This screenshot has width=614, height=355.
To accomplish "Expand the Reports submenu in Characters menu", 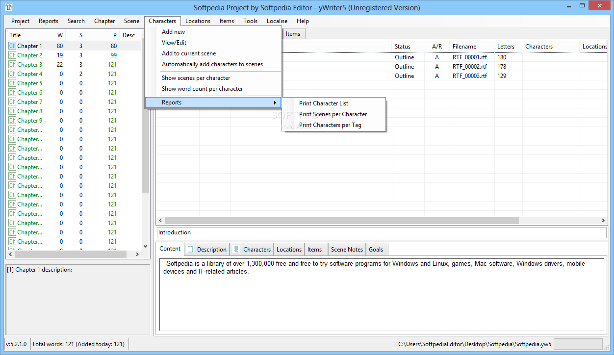I will 213,102.
